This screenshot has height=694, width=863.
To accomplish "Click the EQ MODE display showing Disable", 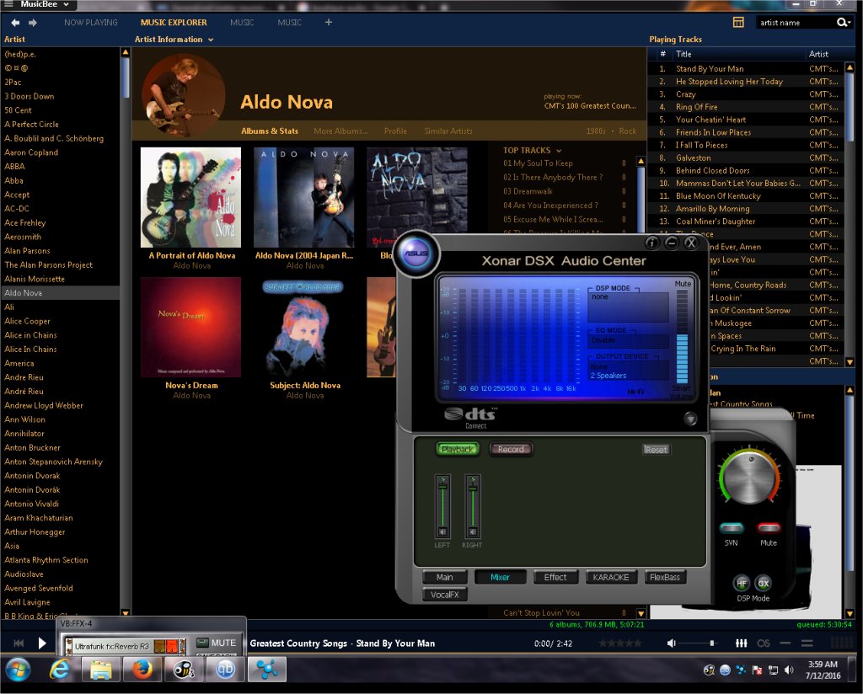I will (x=628, y=341).
